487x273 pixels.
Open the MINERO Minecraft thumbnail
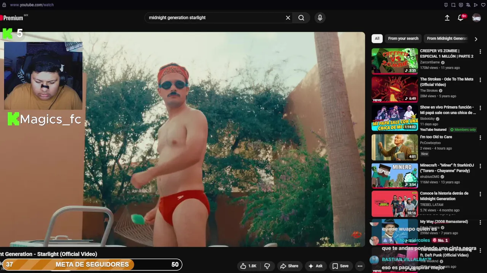(x=395, y=176)
